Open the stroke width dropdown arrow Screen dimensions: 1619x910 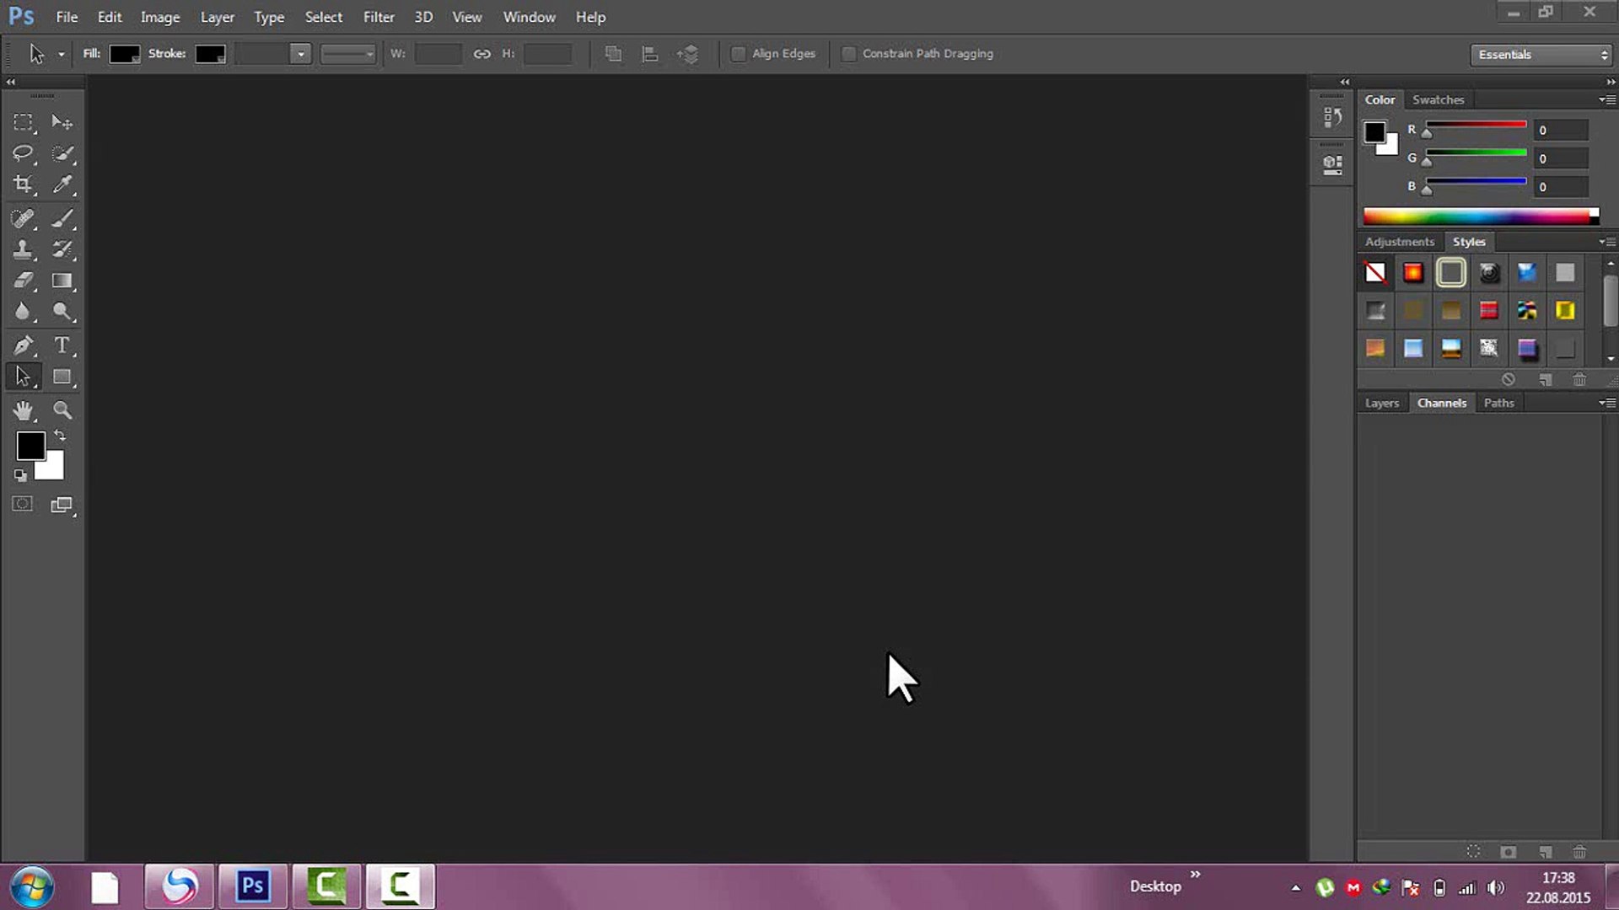(300, 54)
